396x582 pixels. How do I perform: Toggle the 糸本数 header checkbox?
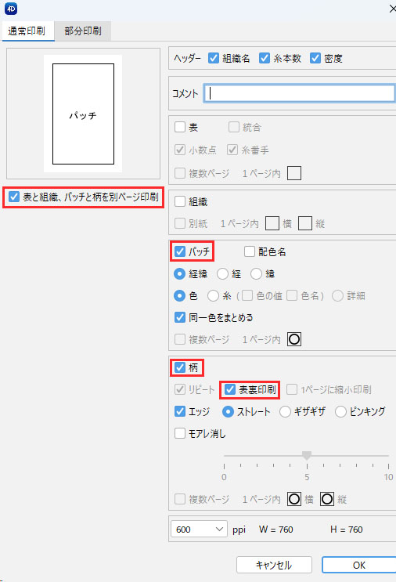(265, 58)
